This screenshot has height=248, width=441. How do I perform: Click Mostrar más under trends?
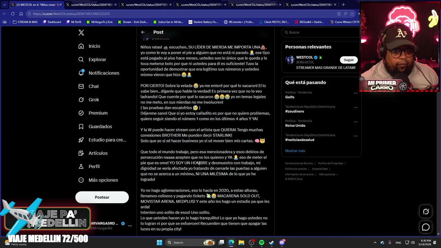(295, 151)
